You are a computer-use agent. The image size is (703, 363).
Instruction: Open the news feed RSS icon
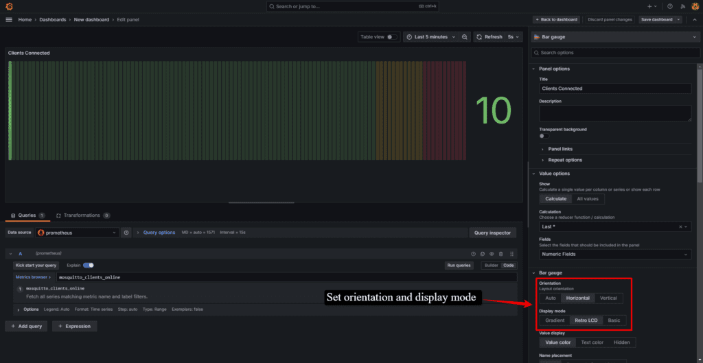tap(683, 6)
